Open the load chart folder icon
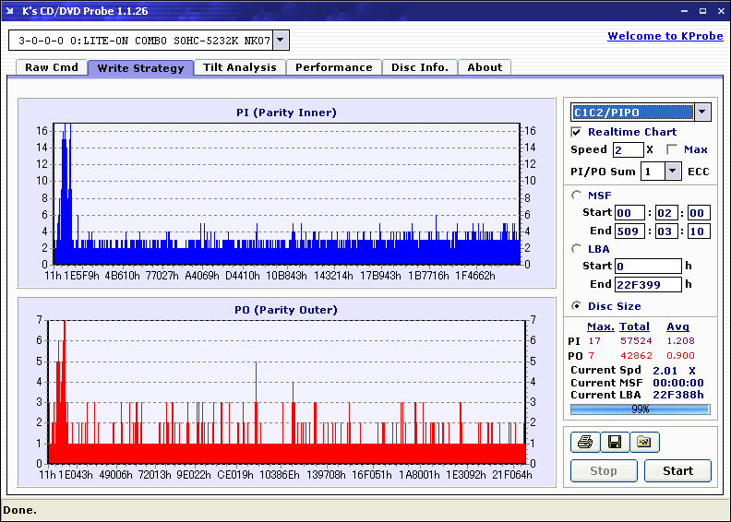 pyautogui.click(x=644, y=443)
